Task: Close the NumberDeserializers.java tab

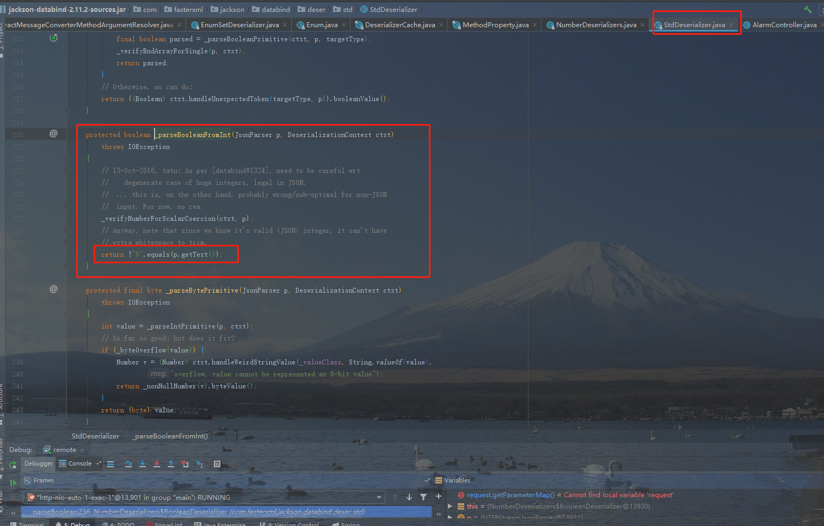Action: (x=642, y=24)
